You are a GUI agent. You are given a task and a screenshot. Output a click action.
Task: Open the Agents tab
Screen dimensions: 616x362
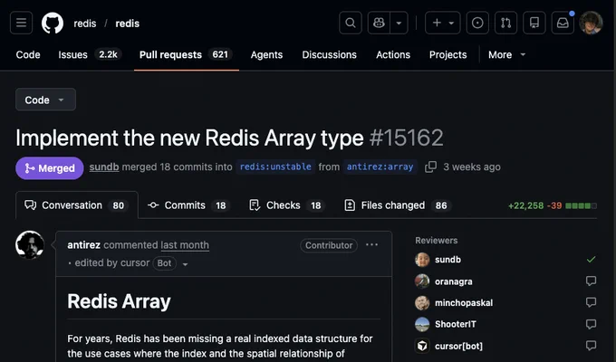pyautogui.click(x=266, y=54)
